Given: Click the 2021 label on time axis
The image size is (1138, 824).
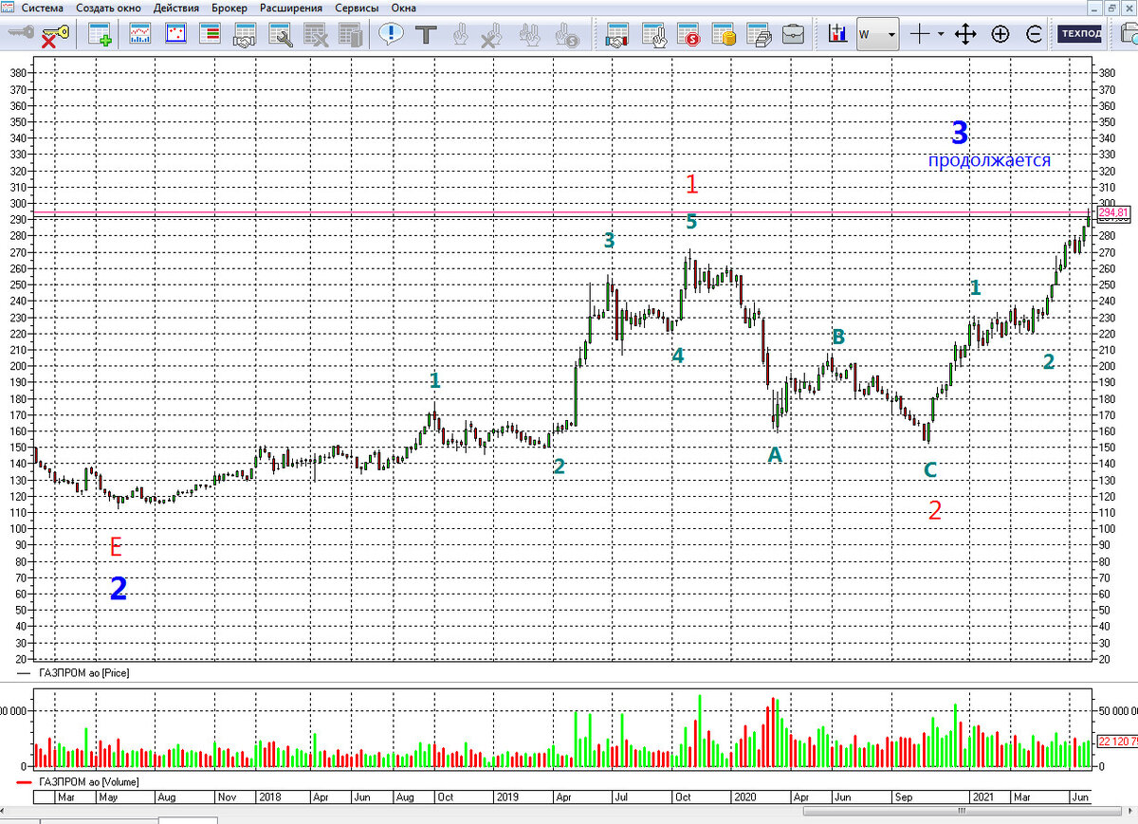Looking at the screenshot, I should tap(982, 797).
